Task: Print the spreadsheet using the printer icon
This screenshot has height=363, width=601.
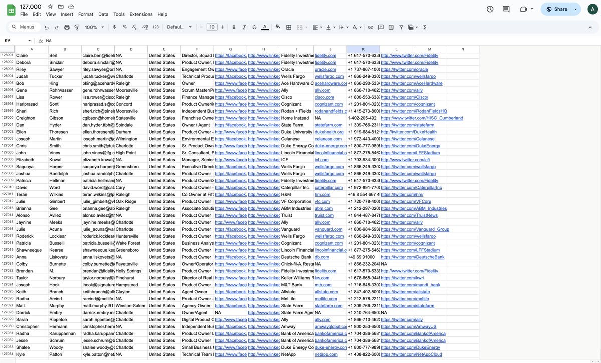Action: 67,27
